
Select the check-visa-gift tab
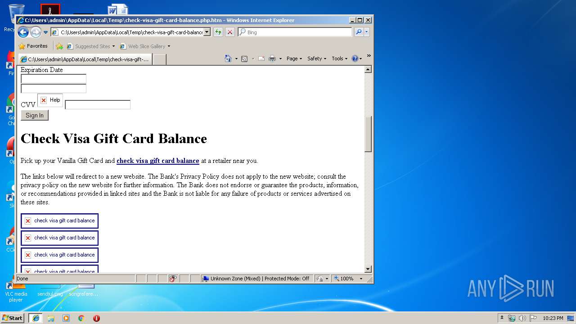tap(85, 59)
